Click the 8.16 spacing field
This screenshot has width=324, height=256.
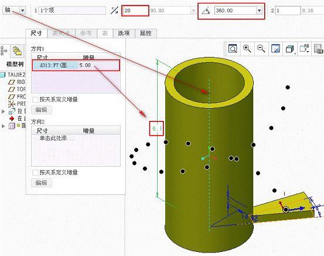point(312,11)
